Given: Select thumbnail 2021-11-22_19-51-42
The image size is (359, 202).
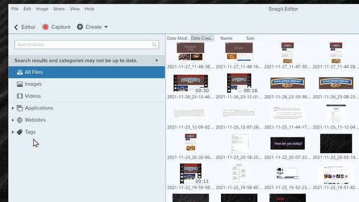Looking at the screenshot, I should [336, 175].
